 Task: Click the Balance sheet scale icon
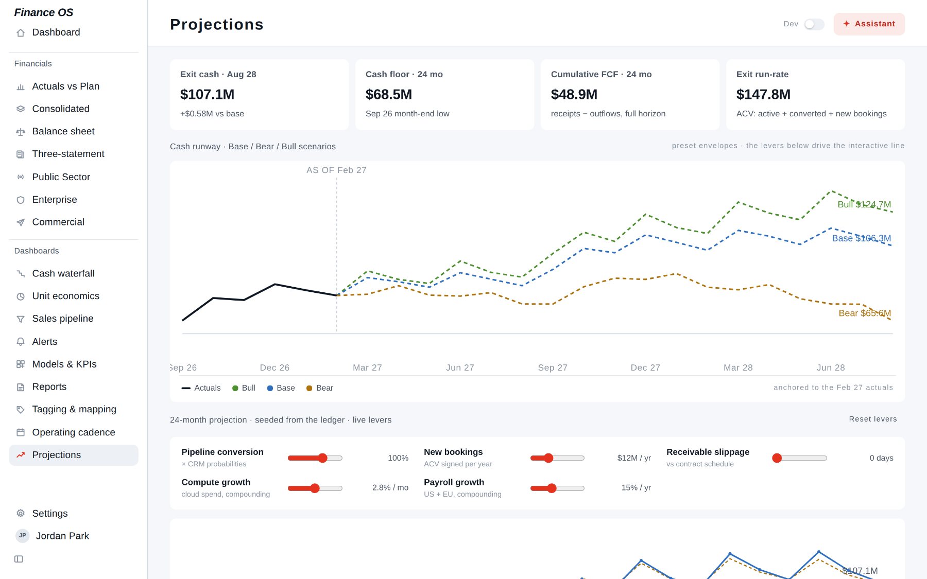tap(21, 132)
